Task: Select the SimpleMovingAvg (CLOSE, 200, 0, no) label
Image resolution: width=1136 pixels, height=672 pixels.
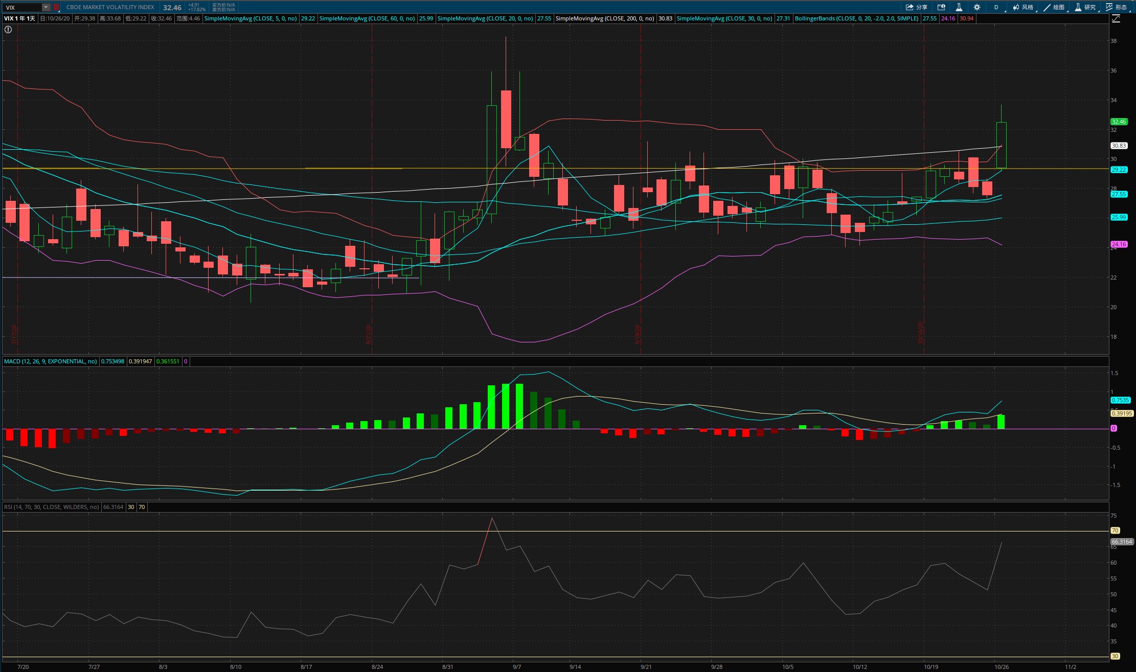Action: 605,18
